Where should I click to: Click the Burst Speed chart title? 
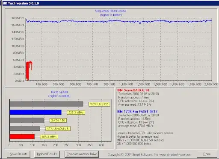[59, 92]
